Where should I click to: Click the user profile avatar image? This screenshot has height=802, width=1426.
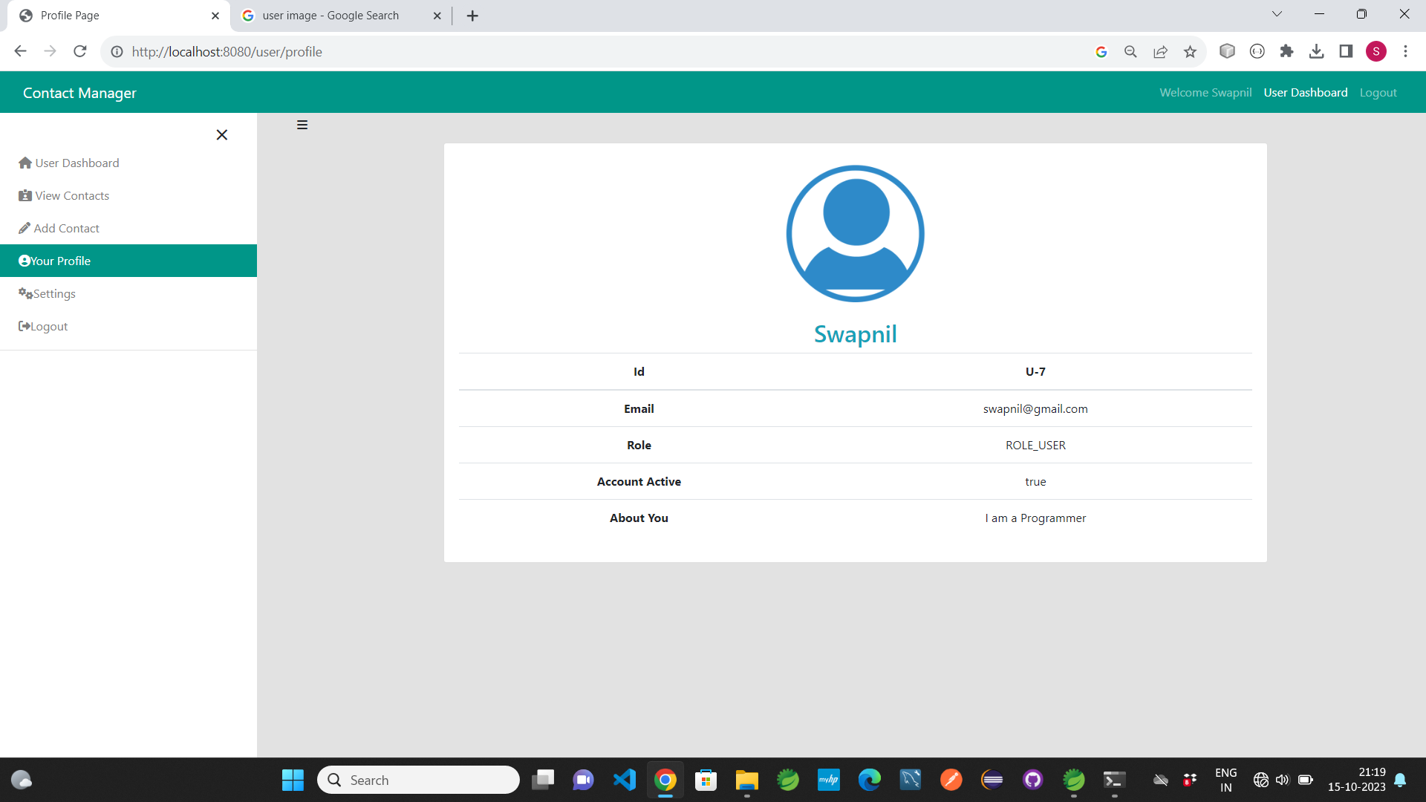855,233
